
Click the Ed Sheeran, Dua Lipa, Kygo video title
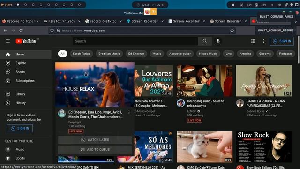(96, 115)
